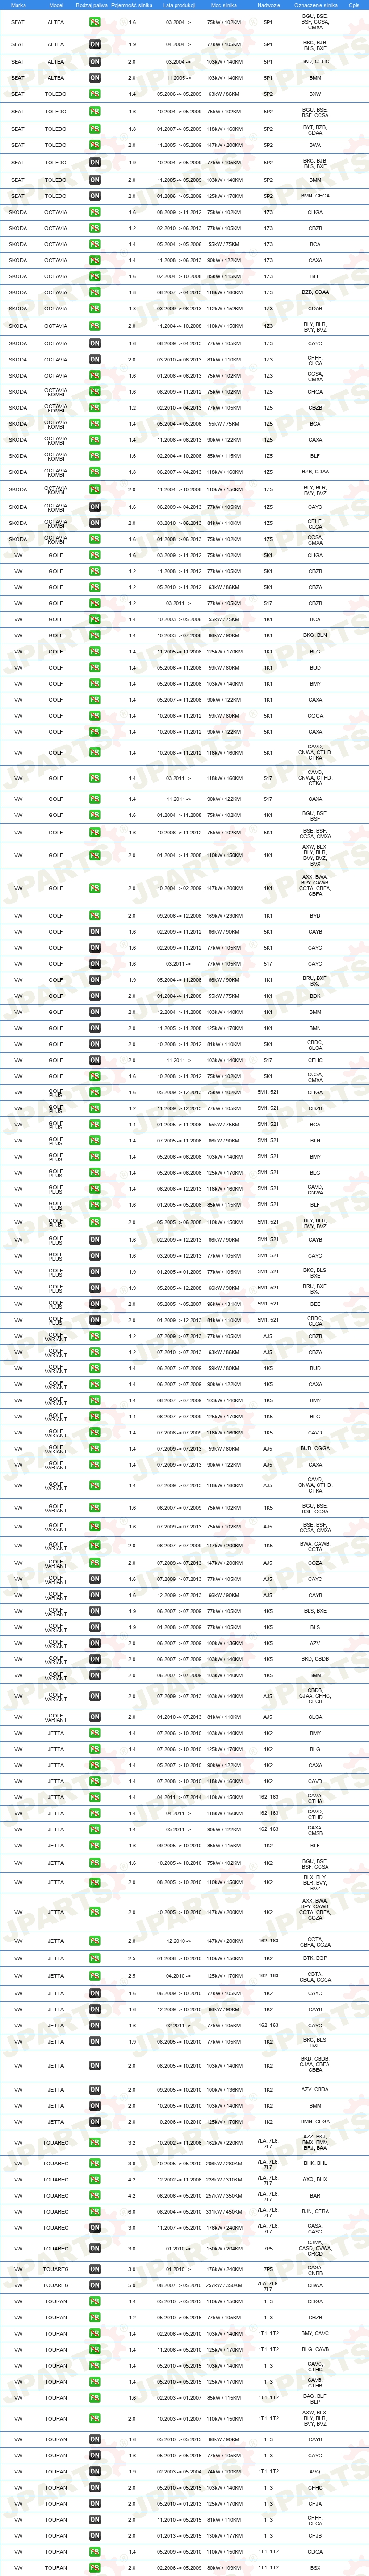Click the '74kW / 100KM' power cell
The image size is (369, 2576).
click(224, 2471)
